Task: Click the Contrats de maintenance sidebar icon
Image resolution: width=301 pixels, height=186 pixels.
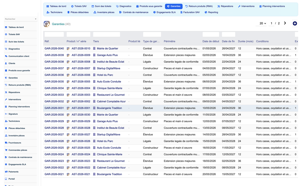Action: click(6, 157)
